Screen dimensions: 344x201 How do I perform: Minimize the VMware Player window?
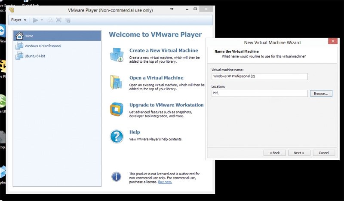[187, 9]
